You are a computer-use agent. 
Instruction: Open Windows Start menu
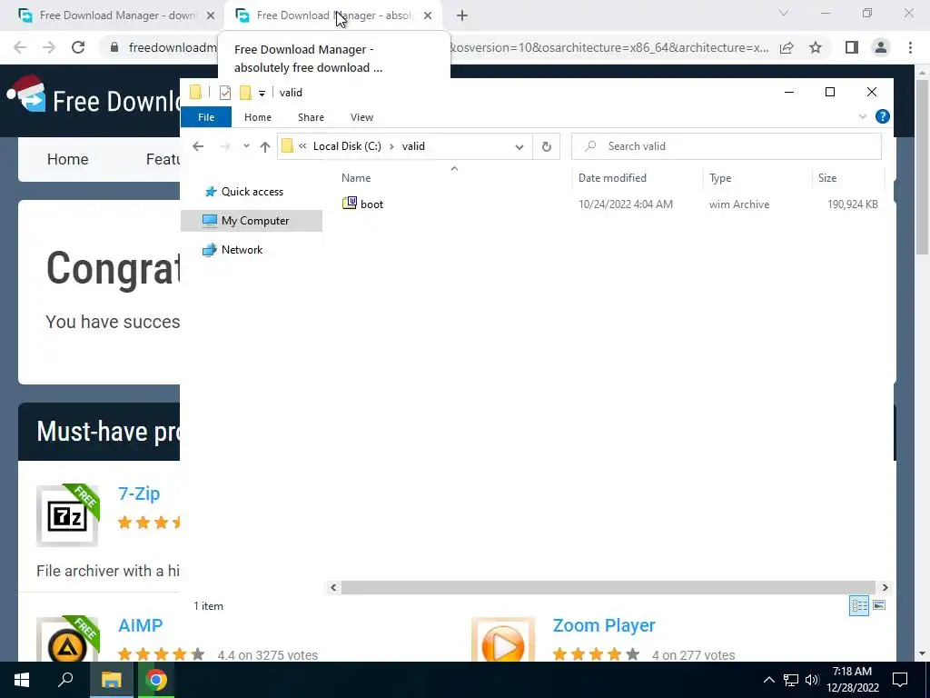[x=22, y=680]
